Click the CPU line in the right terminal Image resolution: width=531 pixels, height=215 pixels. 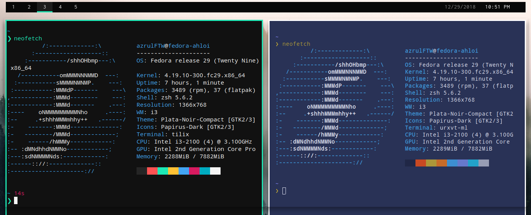[459, 135]
